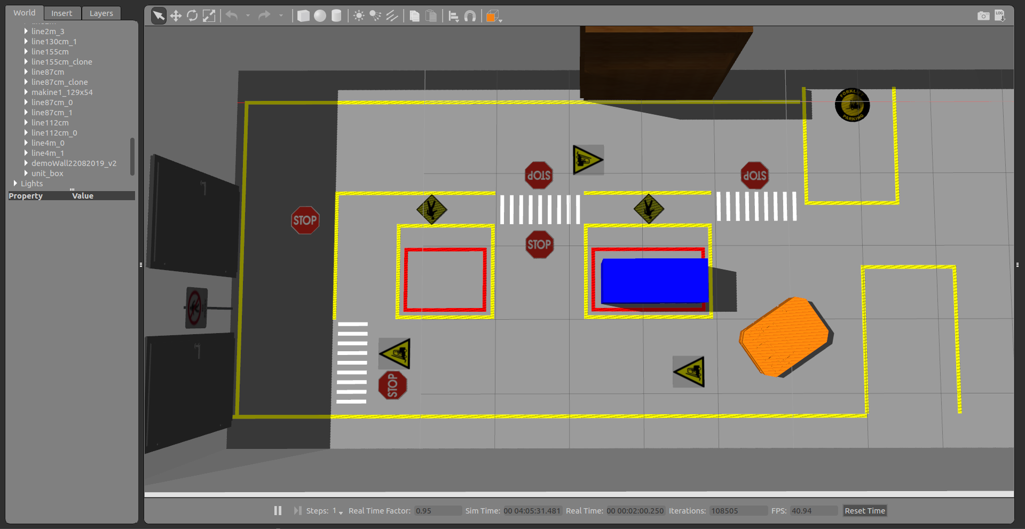Image resolution: width=1025 pixels, height=529 pixels.
Task: Insert a sphere shape
Action: (x=320, y=16)
